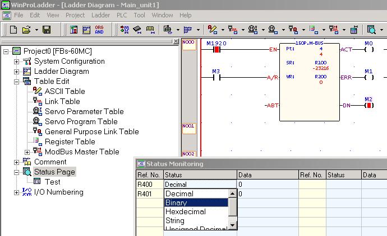Viewport: 387px width, 236px height.
Task: Open the Test status page tree item
Action: click(52, 182)
